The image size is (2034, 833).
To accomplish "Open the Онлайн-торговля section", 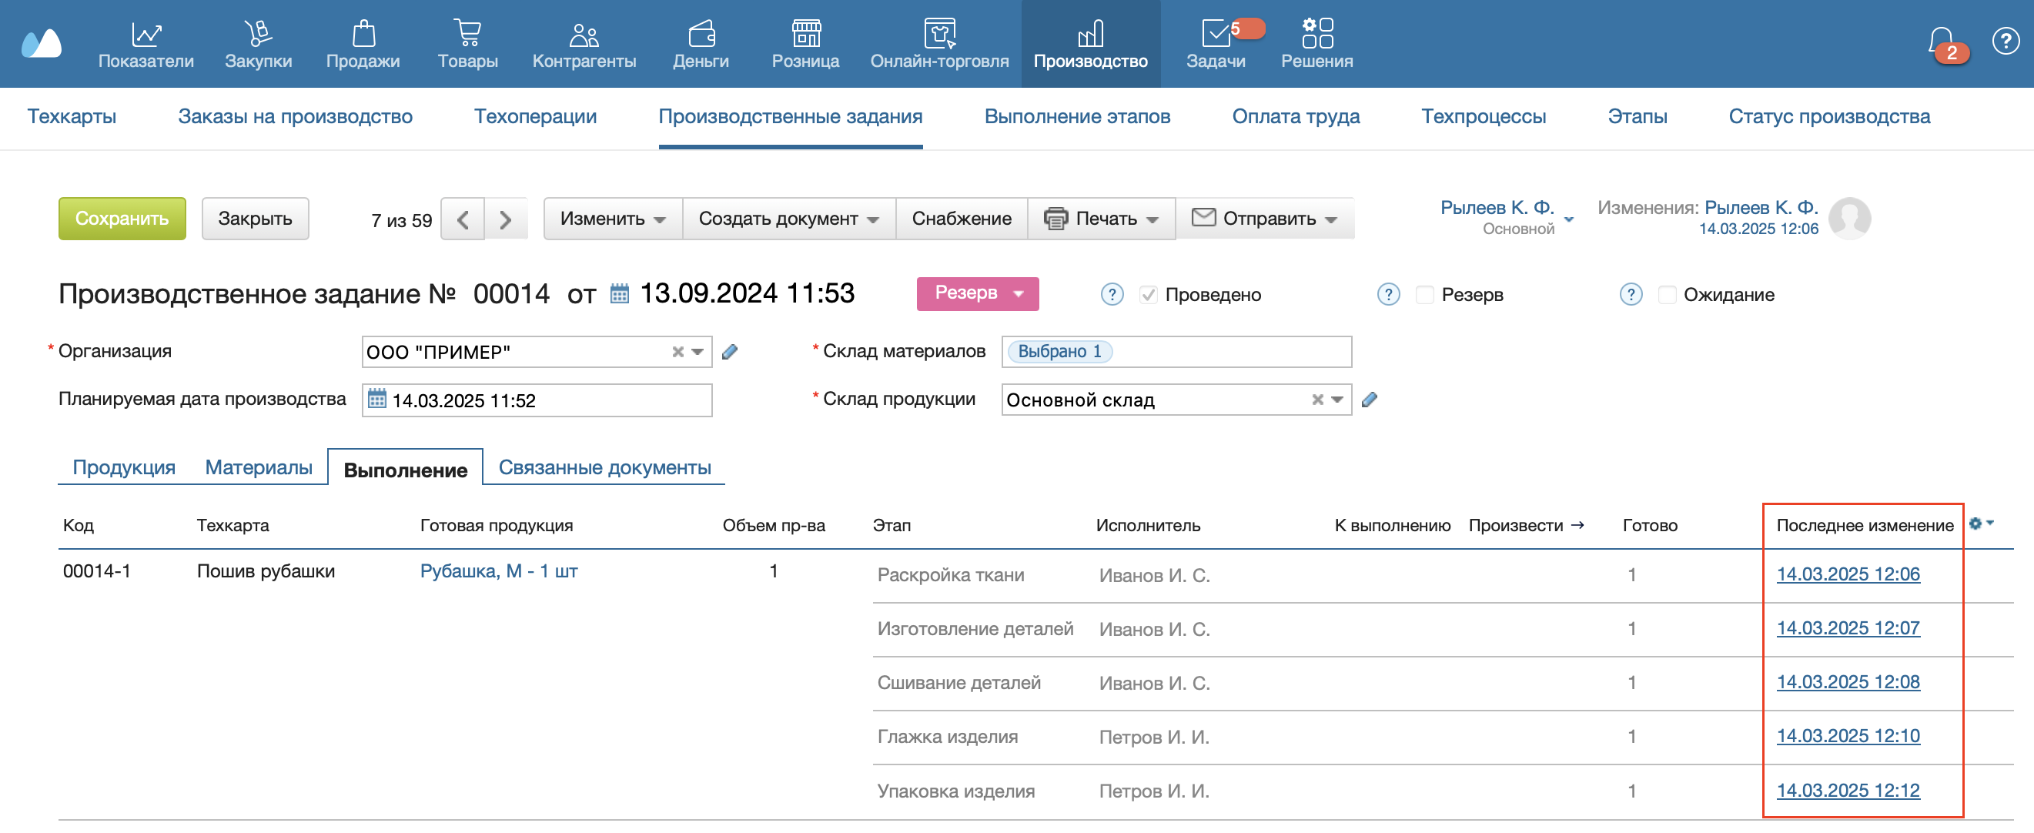I will (x=939, y=44).
